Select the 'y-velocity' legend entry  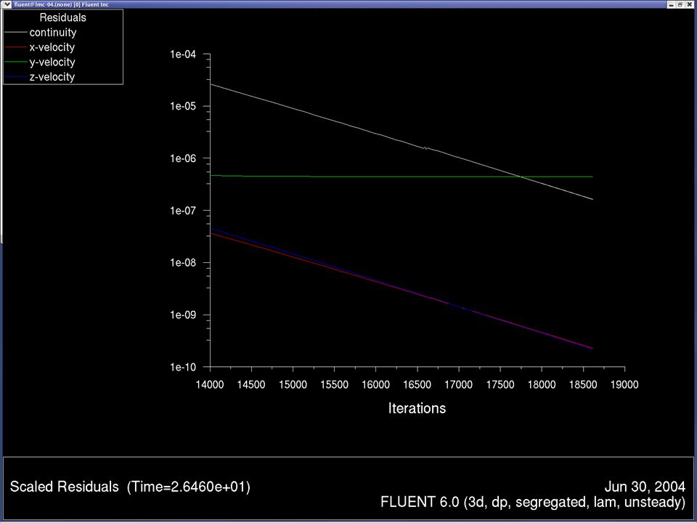[x=52, y=62]
